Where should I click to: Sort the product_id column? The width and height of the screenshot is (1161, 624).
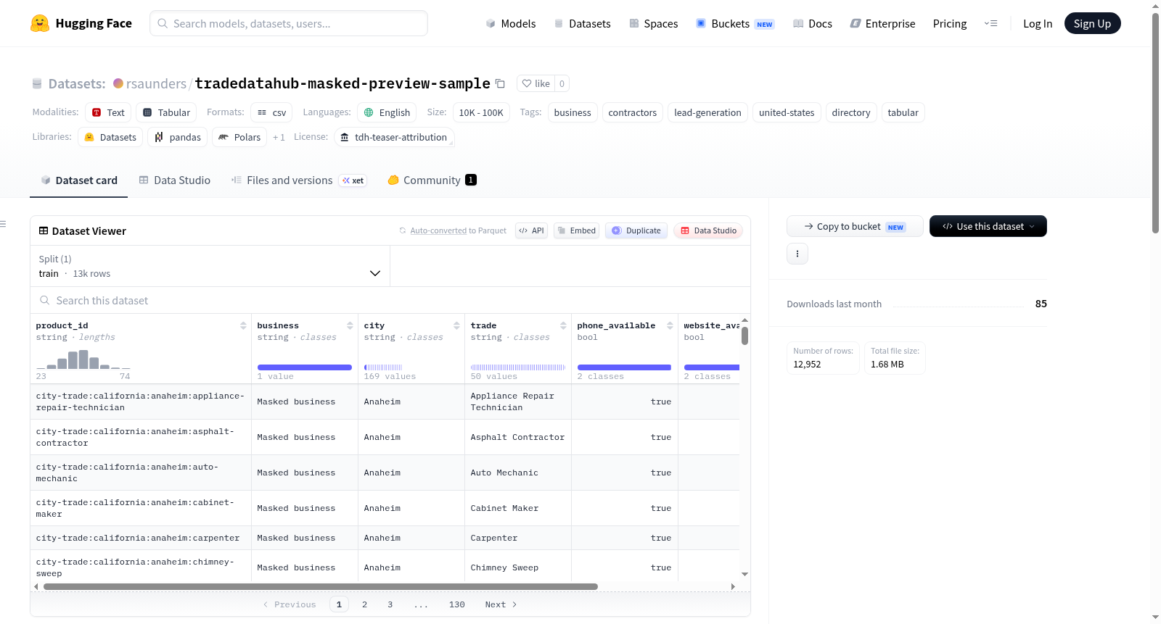(x=243, y=325)
